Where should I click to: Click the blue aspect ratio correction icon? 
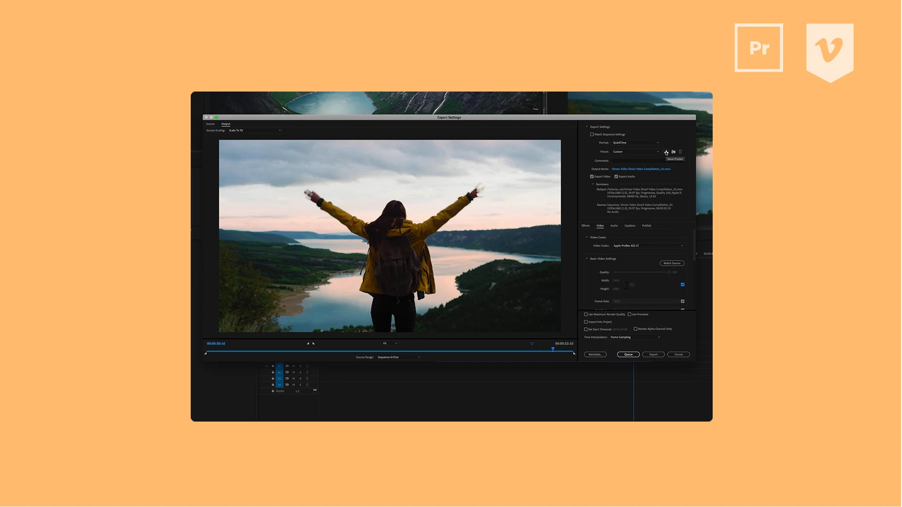coord(532,343)
